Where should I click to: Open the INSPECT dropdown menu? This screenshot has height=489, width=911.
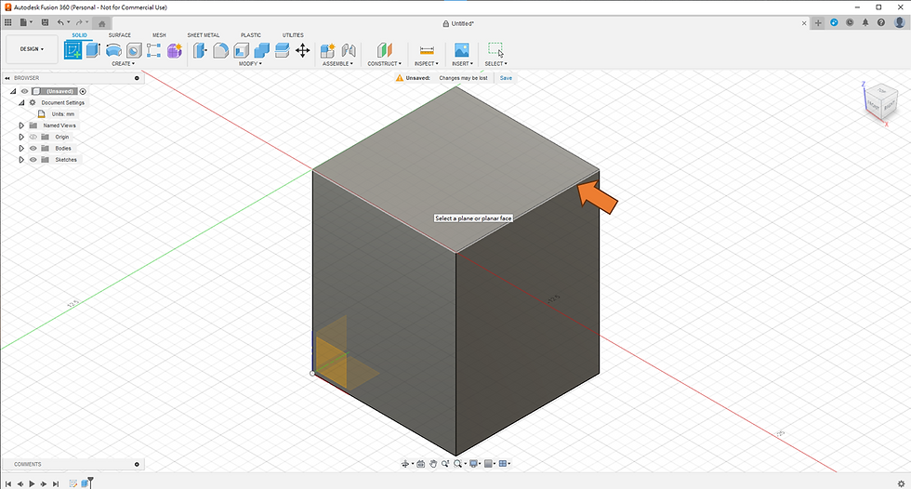click(427, 64)
